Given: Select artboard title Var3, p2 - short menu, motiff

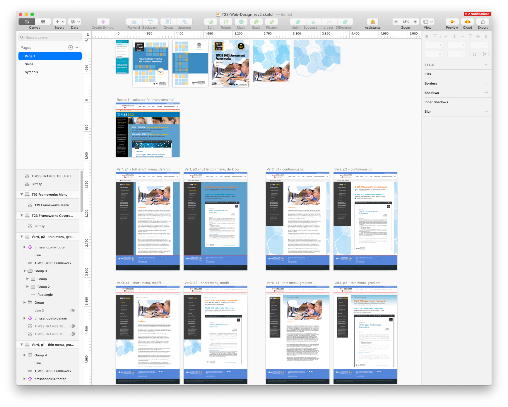Looking at the screenshot, I should tap(207, 283).
